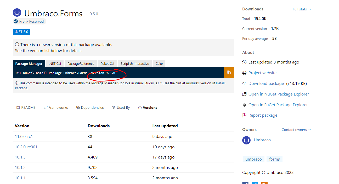Click the 9 days ago cell
The height and width of the screenshot is (184, 339).
(162, 137)
